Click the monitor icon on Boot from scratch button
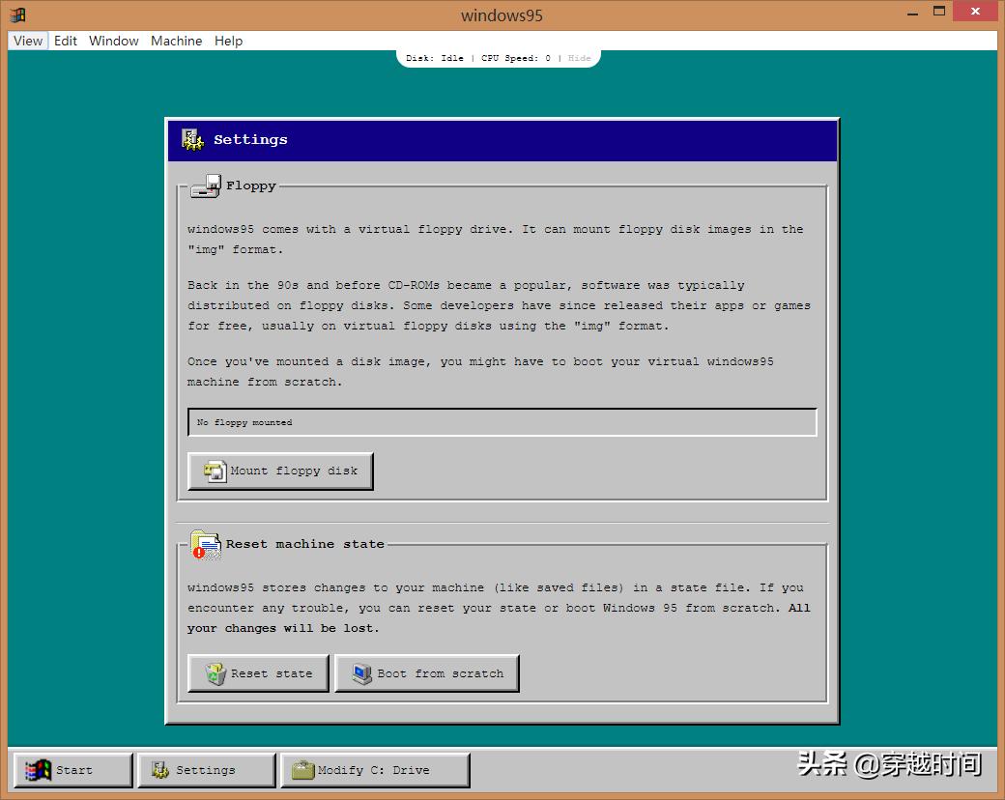 click(359, 672)
